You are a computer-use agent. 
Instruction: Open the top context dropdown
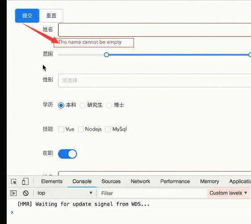[65, 193]
